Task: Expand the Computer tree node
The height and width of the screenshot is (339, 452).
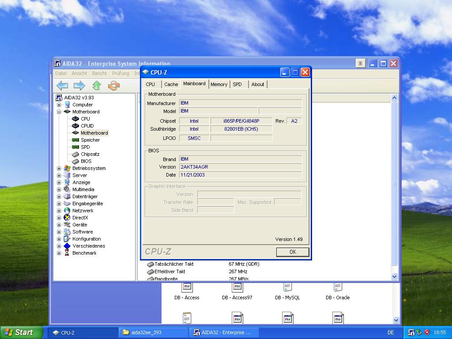Action: (x=59, y=105)
